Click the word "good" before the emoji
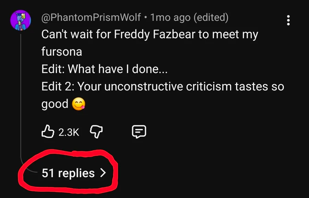Screen dimensions: 309x198 pyautogui.click(x=55, y=104)
